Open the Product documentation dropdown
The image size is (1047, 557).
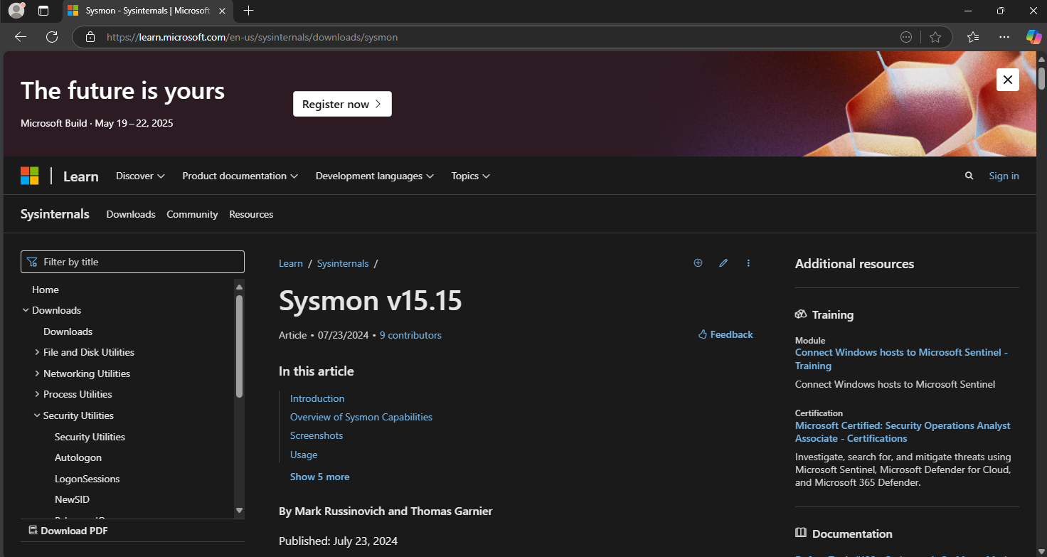[240, 176]
